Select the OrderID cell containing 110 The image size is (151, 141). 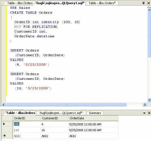[27, 130]
